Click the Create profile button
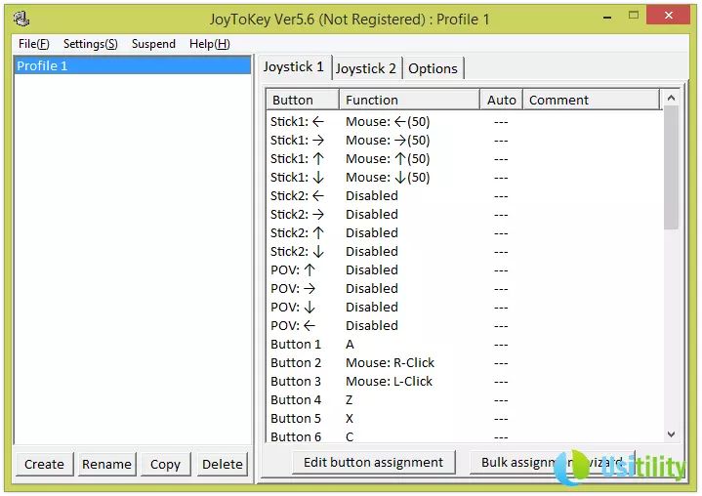 point(44,464)
